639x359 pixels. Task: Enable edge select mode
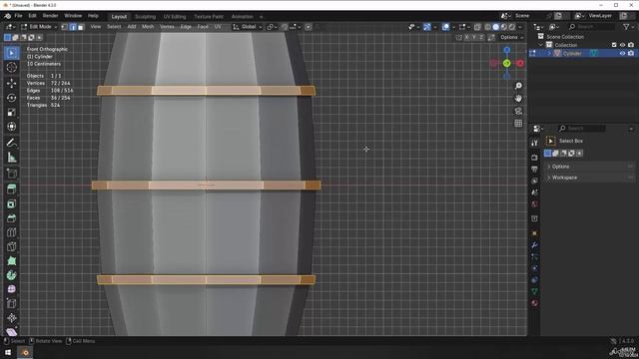tap(73, 27)
